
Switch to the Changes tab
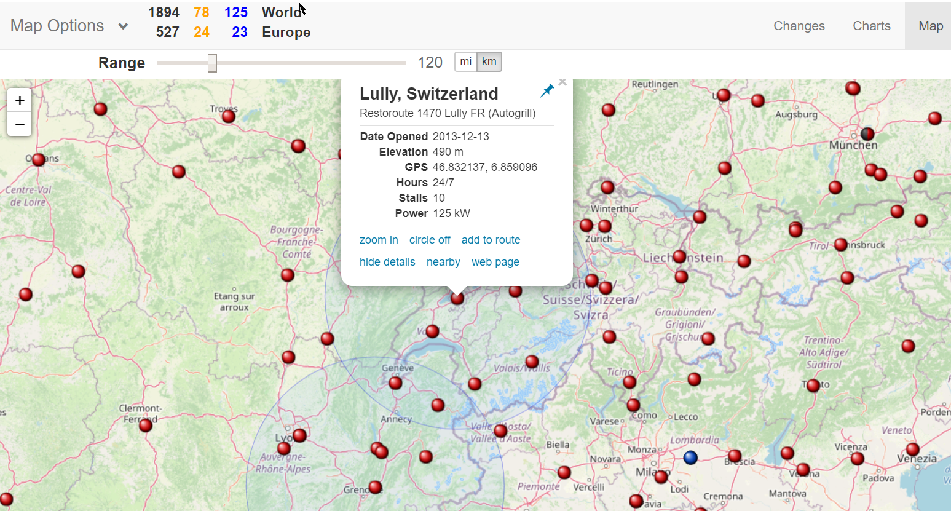[799, 25]
